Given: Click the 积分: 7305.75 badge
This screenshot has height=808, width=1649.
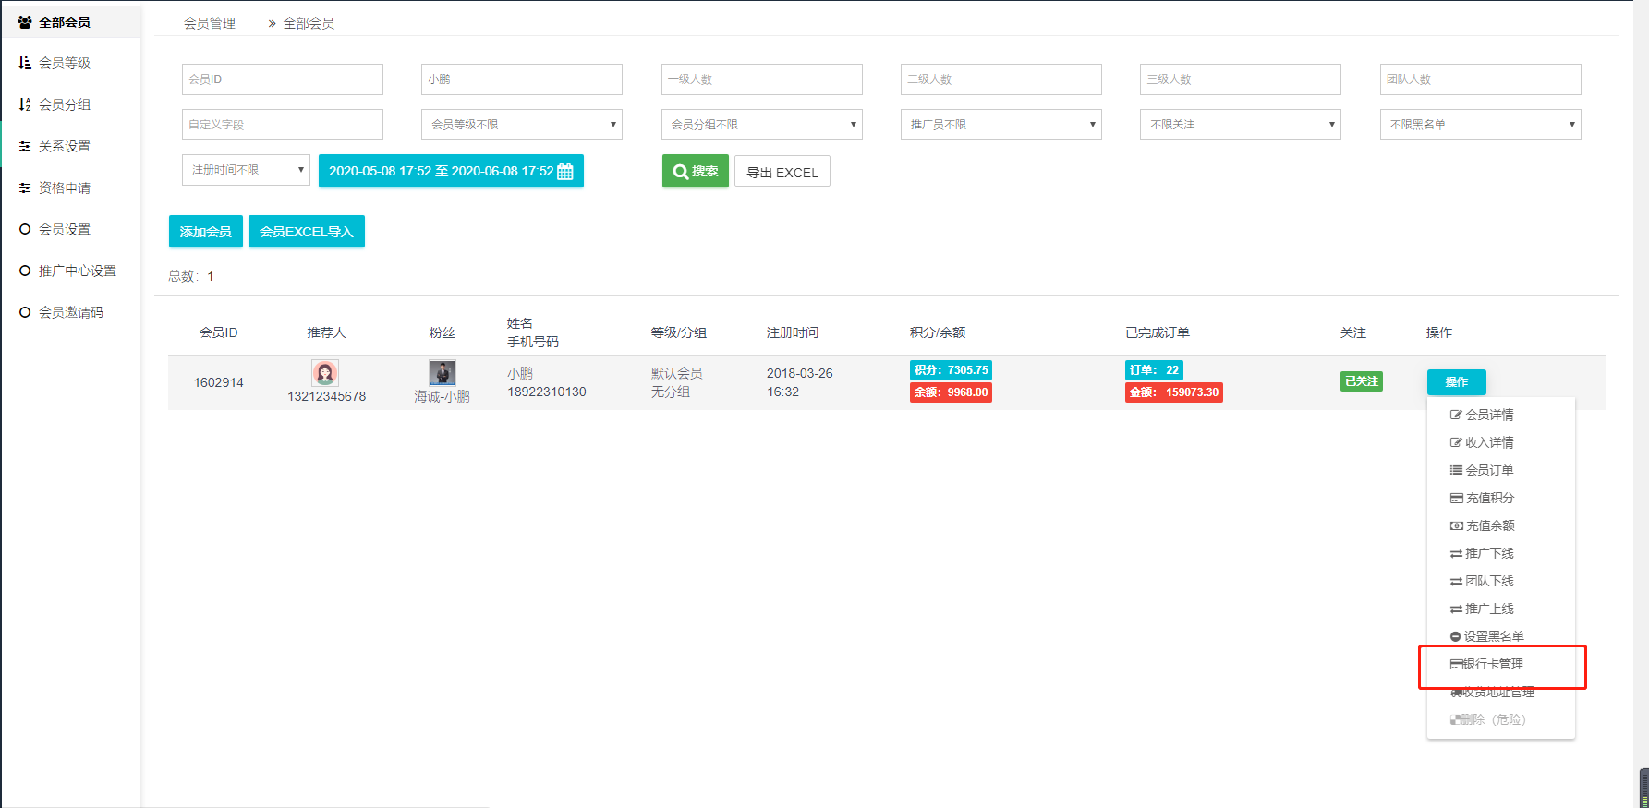Looking at the screenshot, I should [x=951, y=370].
